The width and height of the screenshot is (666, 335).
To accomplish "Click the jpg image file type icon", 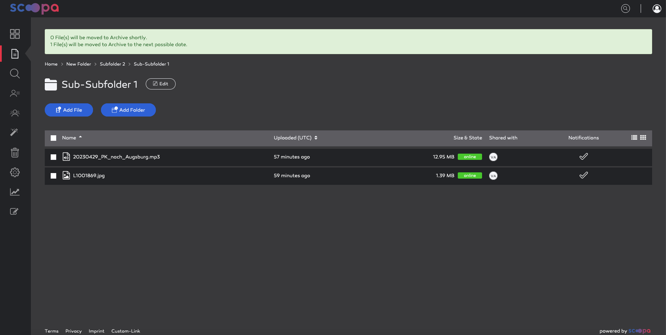I will 66,175.
